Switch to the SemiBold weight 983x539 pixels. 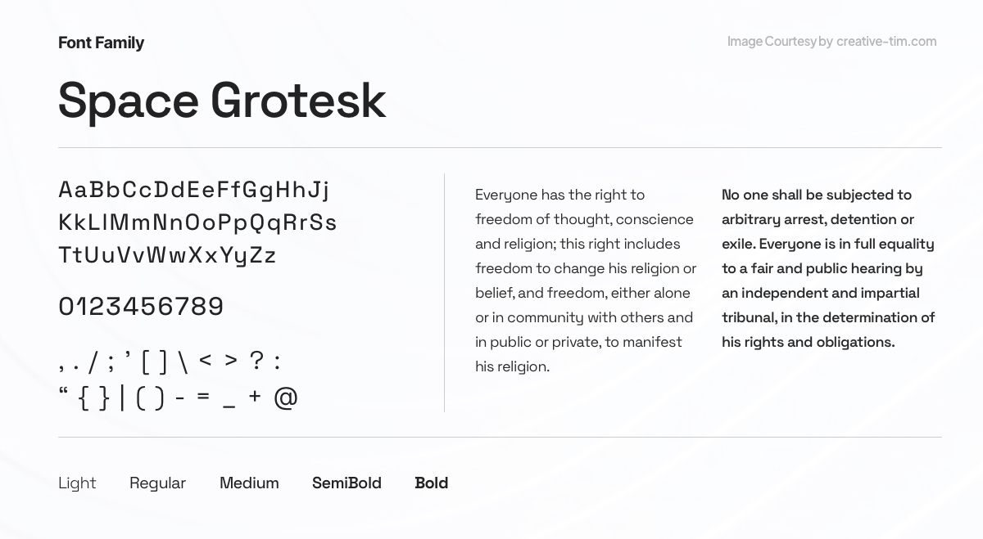347,483
